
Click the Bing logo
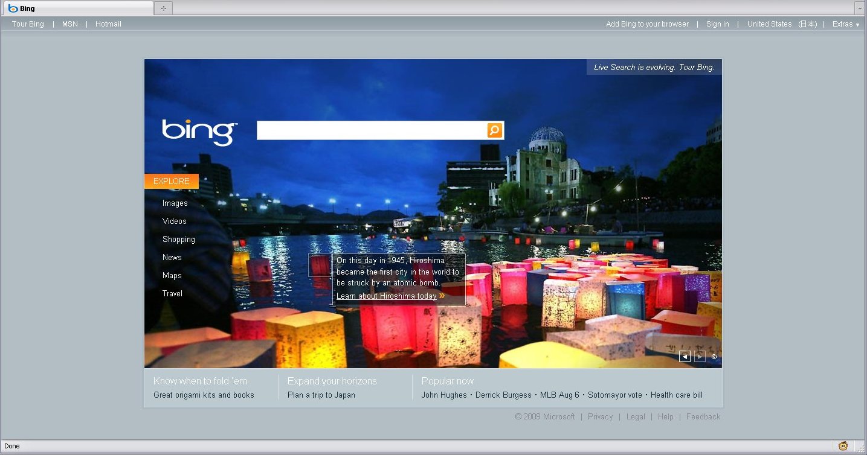click(199, 132)
